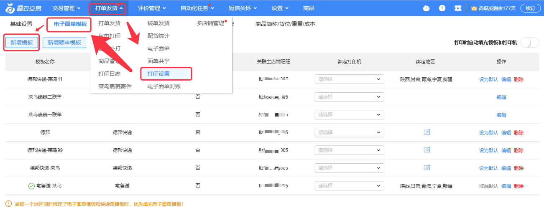Click the region edit icon in the row named only 德邦
544x213 pixels.
(x=427, y=132)
